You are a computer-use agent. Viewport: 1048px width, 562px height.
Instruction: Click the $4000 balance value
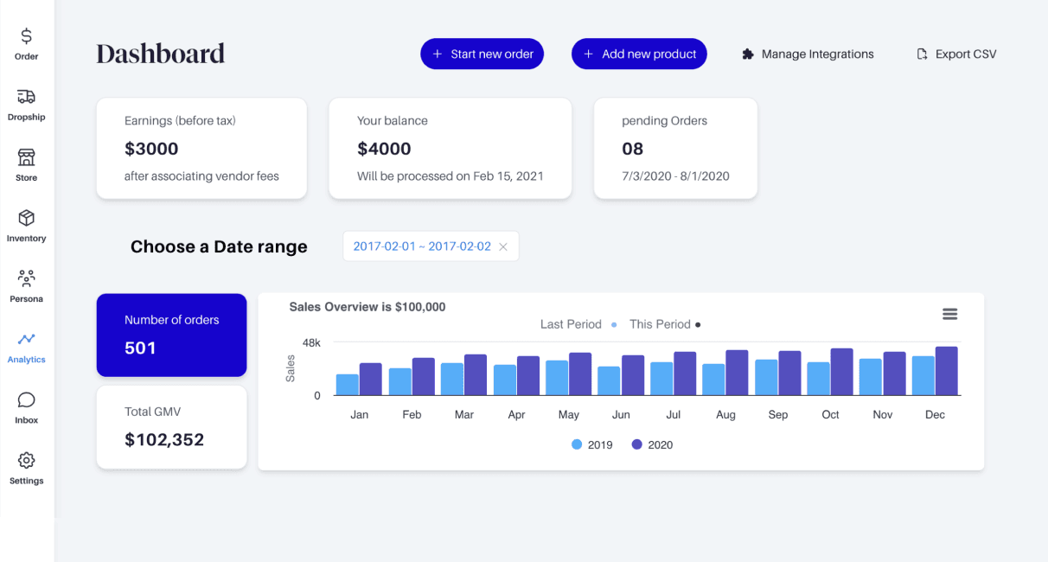pos(384,149)
